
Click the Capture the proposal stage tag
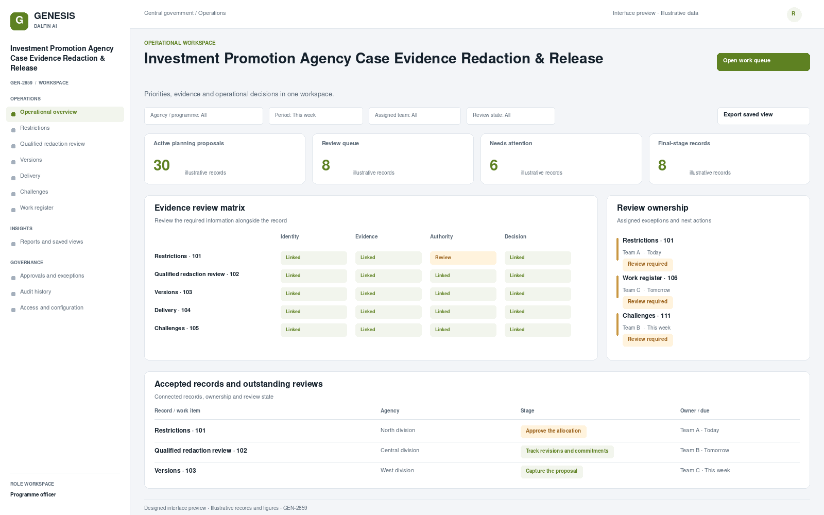click(552, 472)
